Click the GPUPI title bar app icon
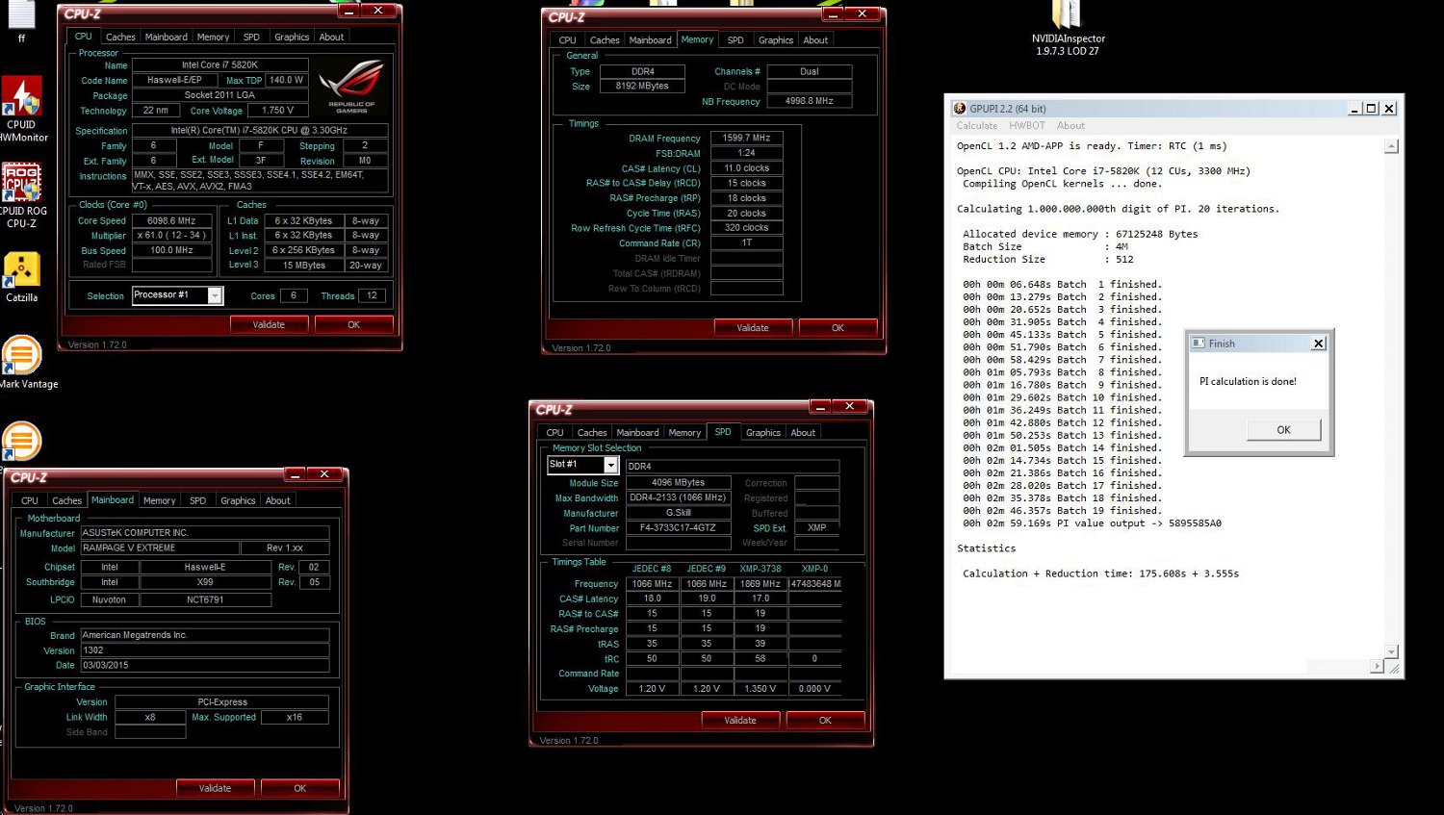Image resolution: width=1444 pixels, height=815 pixels. (960, 109)
